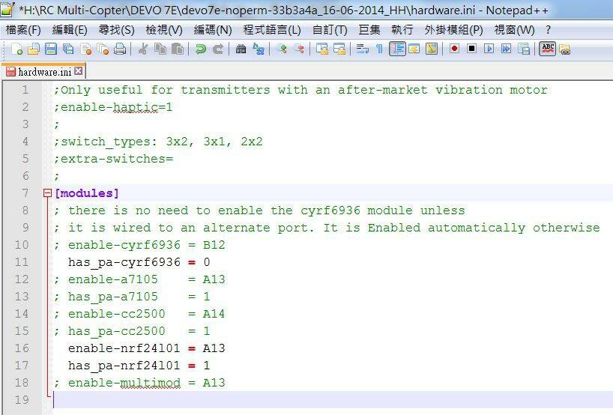Open the 視窗(W) window menu
Screen dimensions: 613x415
[514, 30]
